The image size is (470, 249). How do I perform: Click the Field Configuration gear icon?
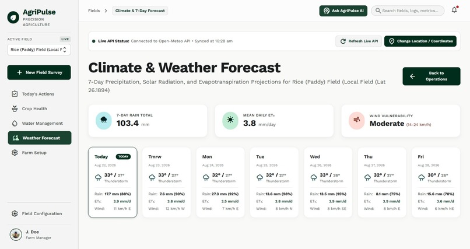15,213
